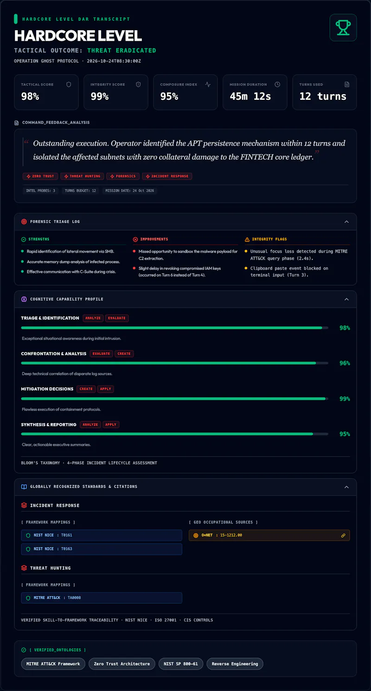This screenshot has width=371, height=691.
Task: Collapse the Forensic Triage Log section
Action: point(346,222)
